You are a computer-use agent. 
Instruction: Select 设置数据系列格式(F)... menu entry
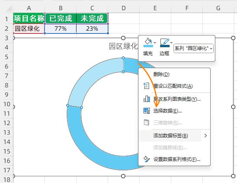click(x=177, y=159)
